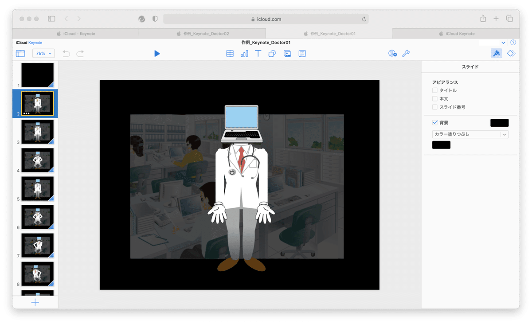Click the extension icon left of shield
The height and width of the screenshot is (324, 532).
point(142,19)
